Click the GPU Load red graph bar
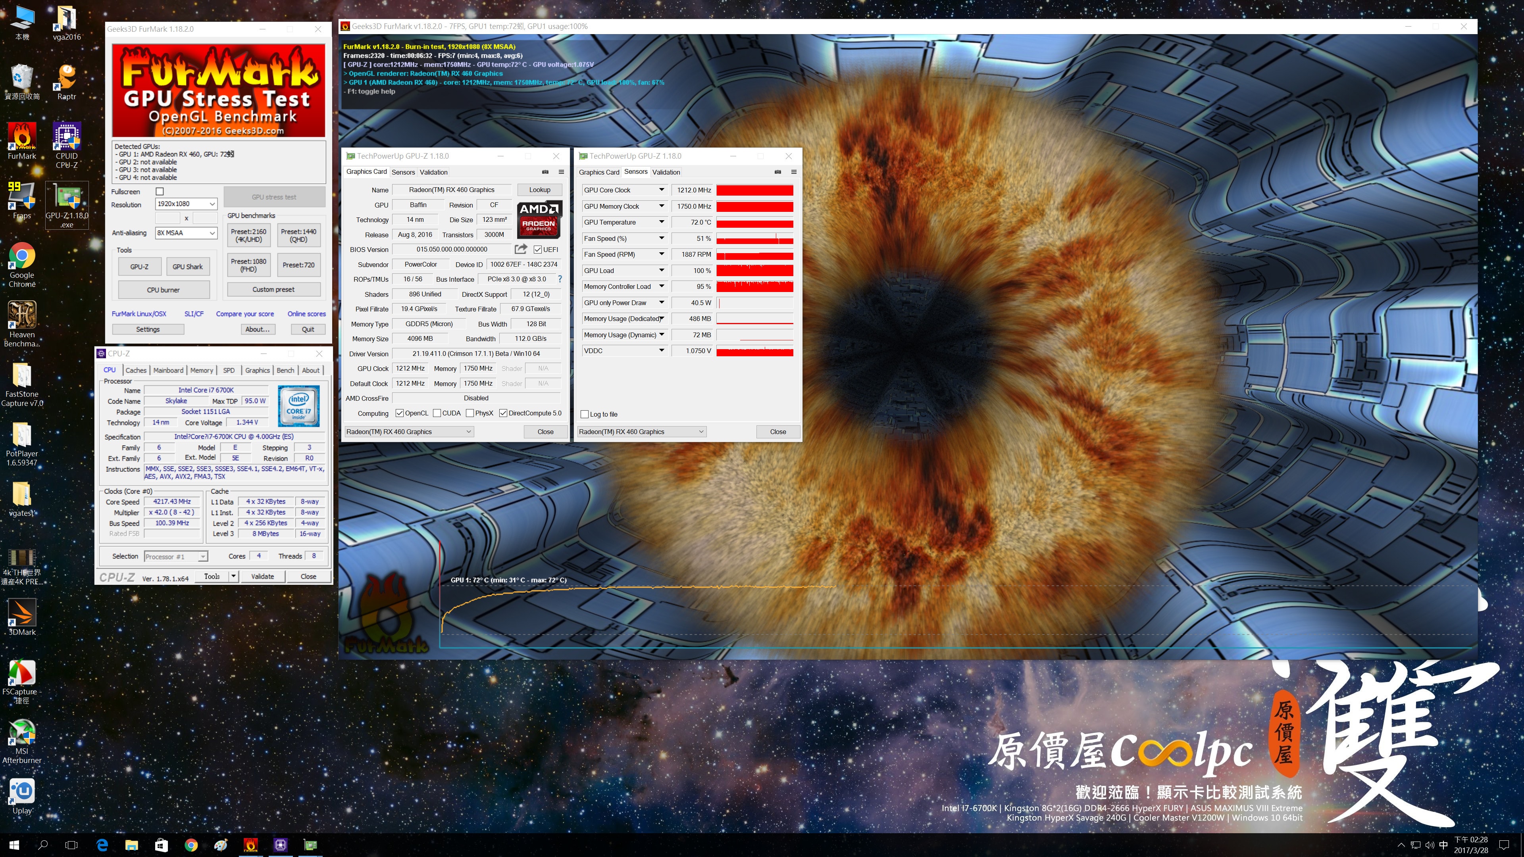 (x=754, y=270)
